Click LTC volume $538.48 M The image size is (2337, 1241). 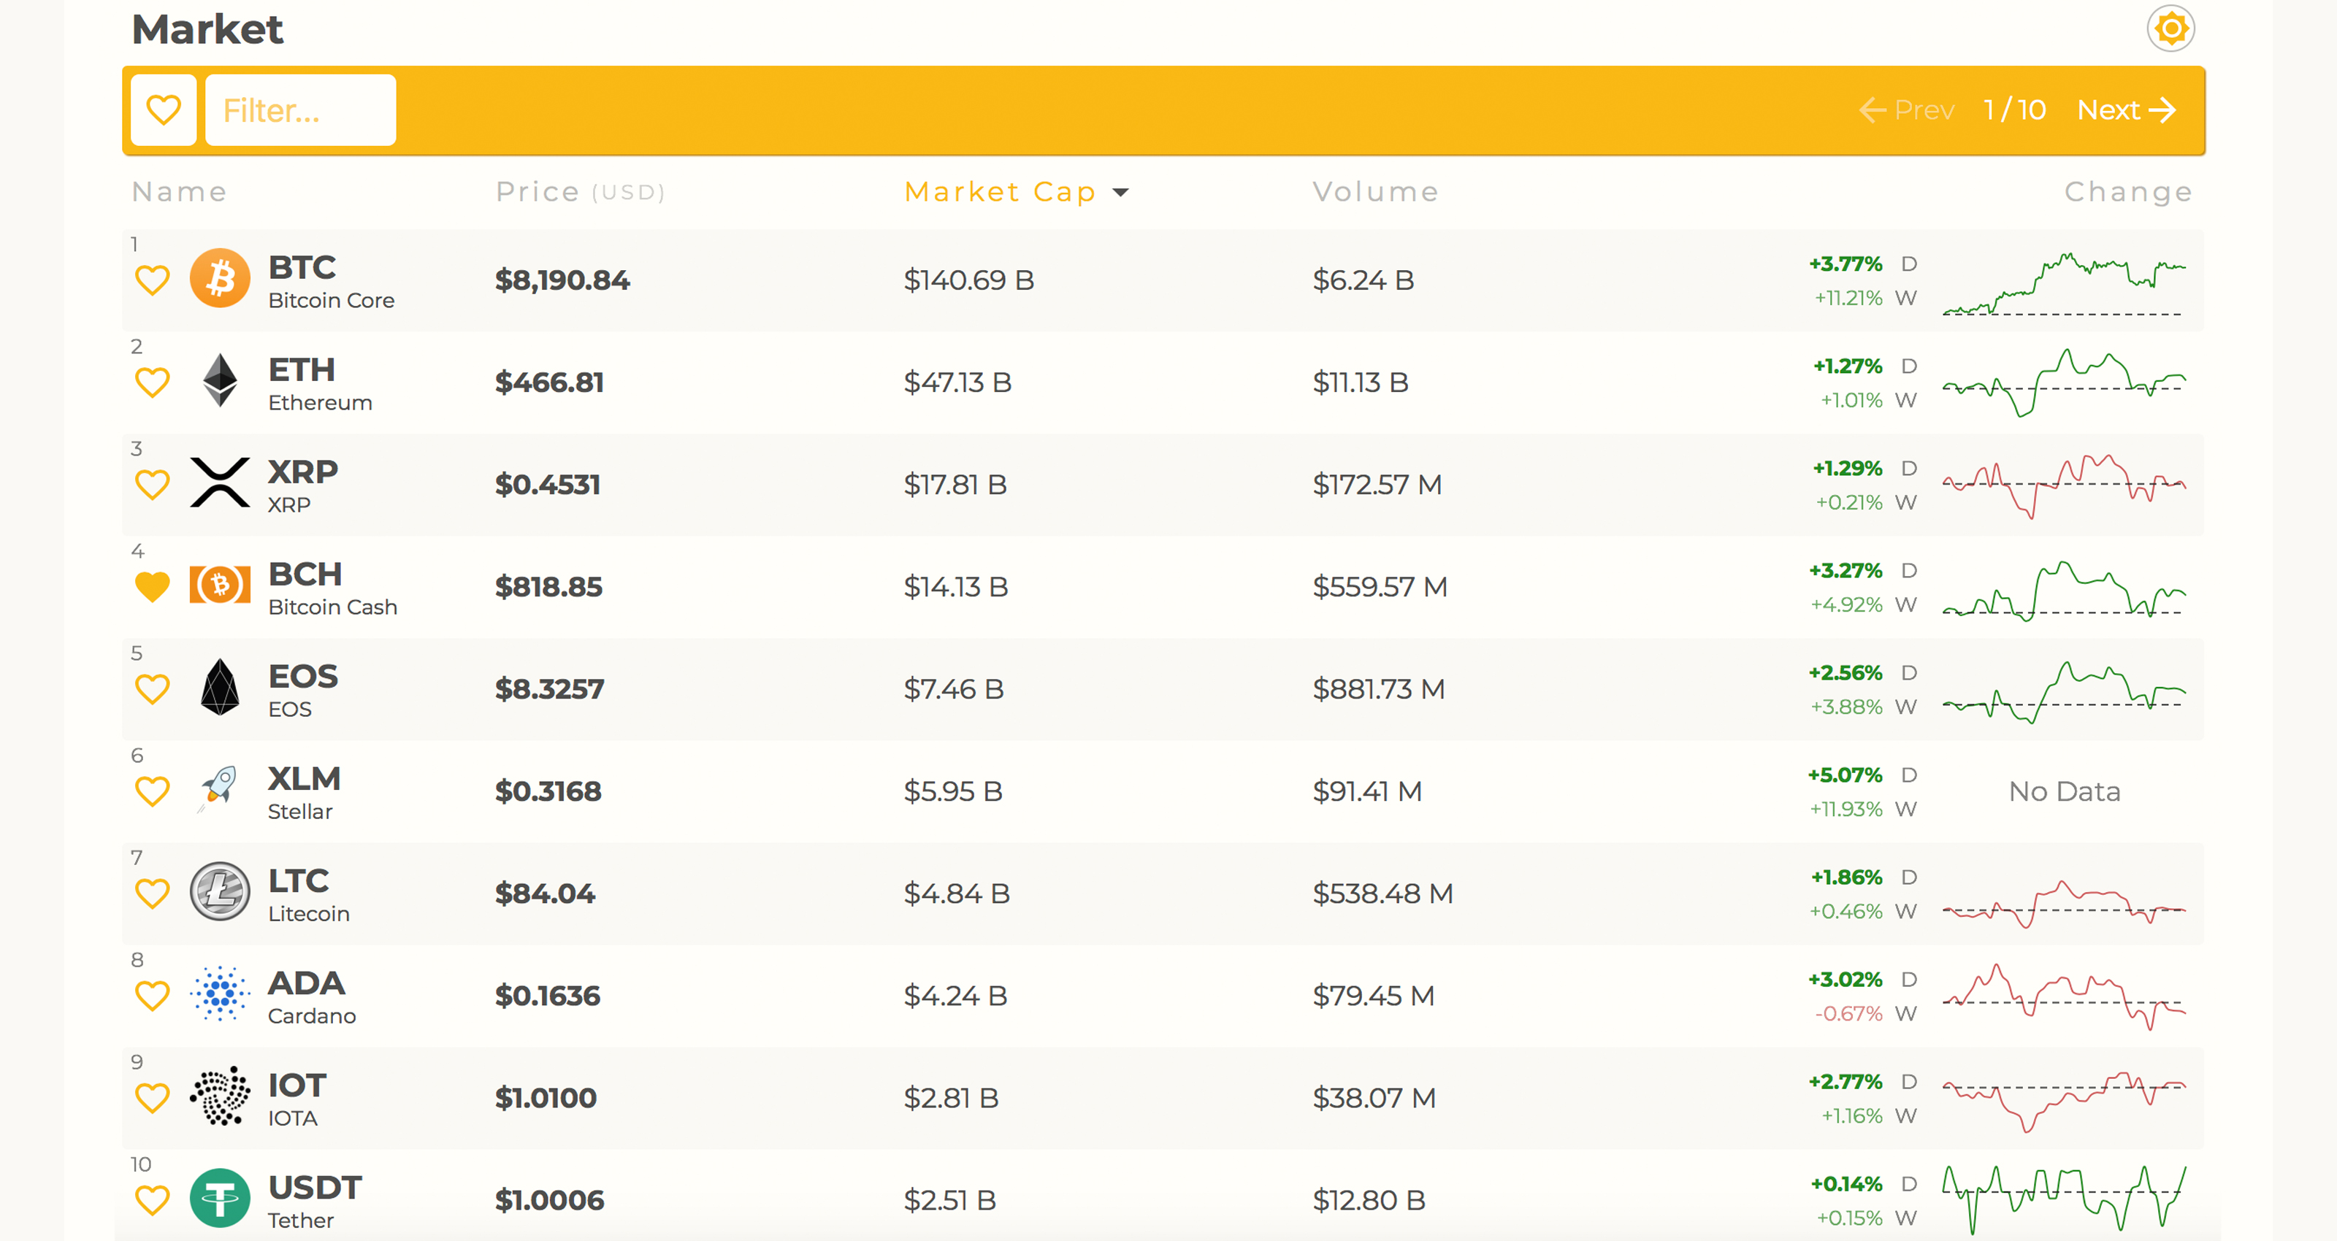[1382, 894]
